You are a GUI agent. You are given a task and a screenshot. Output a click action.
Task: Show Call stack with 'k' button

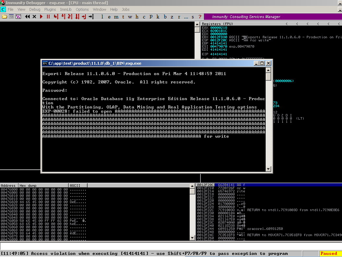158,17
